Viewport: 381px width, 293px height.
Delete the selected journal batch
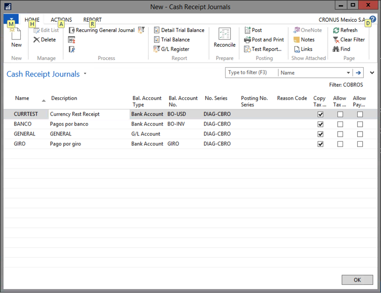tap(45, 39)
